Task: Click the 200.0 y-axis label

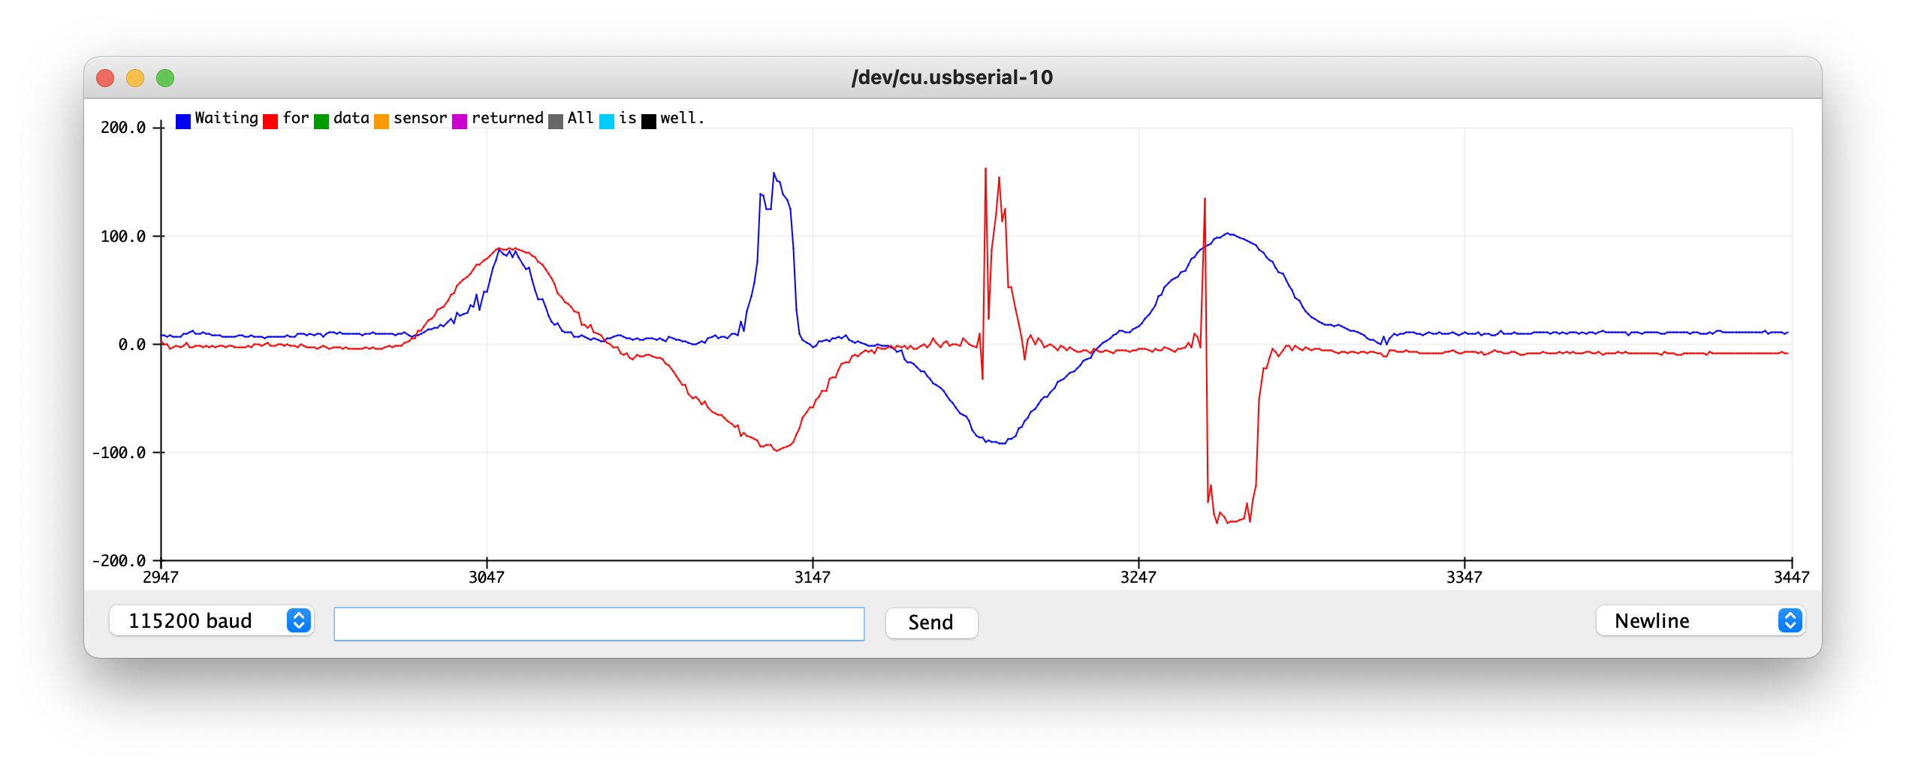Action: click(123, 128)
